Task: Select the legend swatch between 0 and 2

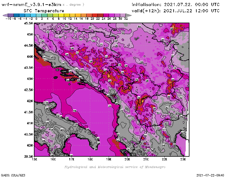Action: click(x=39, y=15)
